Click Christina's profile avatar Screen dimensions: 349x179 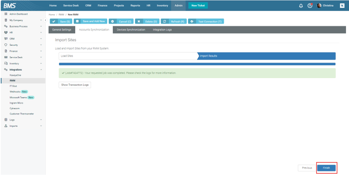click(x=319, y=5)
